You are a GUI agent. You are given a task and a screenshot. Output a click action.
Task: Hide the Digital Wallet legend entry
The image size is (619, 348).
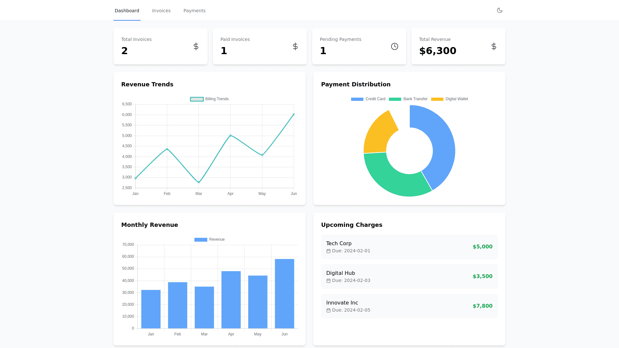coord(450,99)
